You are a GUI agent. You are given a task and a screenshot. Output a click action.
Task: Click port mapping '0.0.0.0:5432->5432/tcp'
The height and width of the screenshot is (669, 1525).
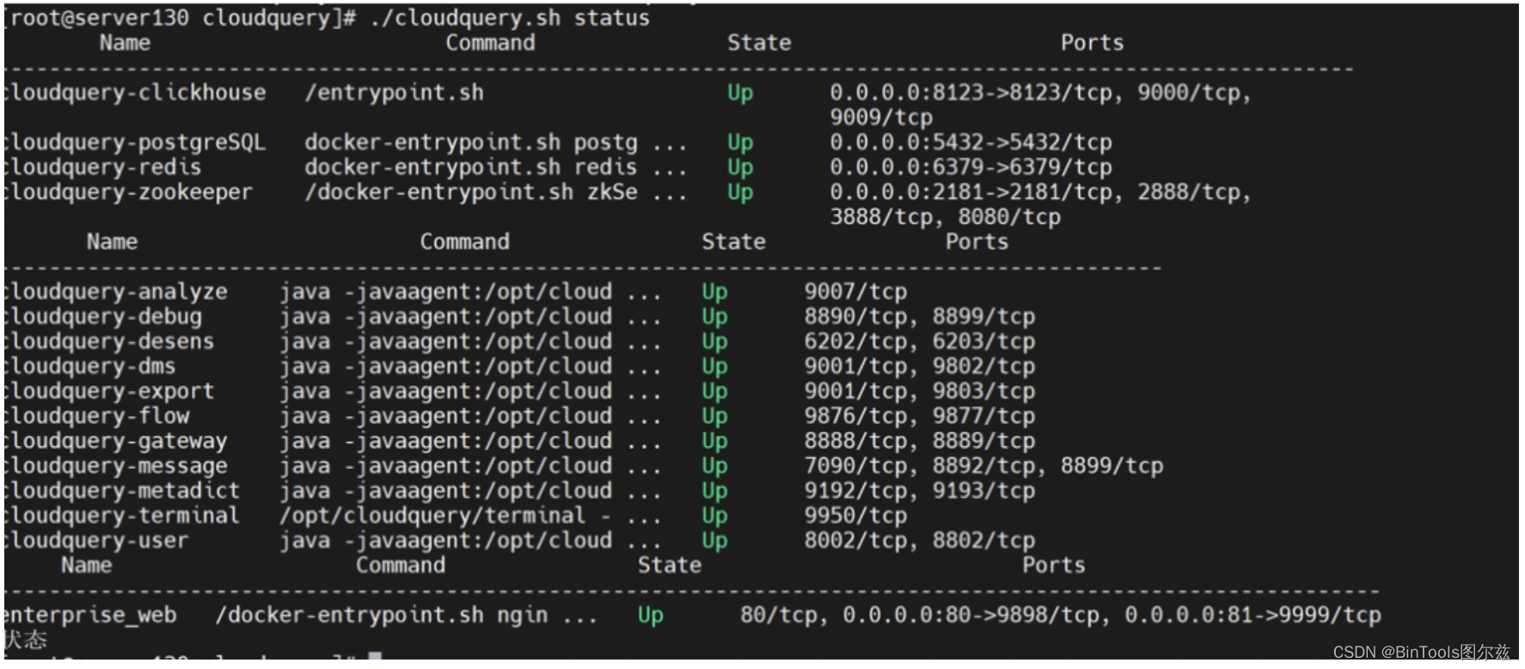pos(971,143)
